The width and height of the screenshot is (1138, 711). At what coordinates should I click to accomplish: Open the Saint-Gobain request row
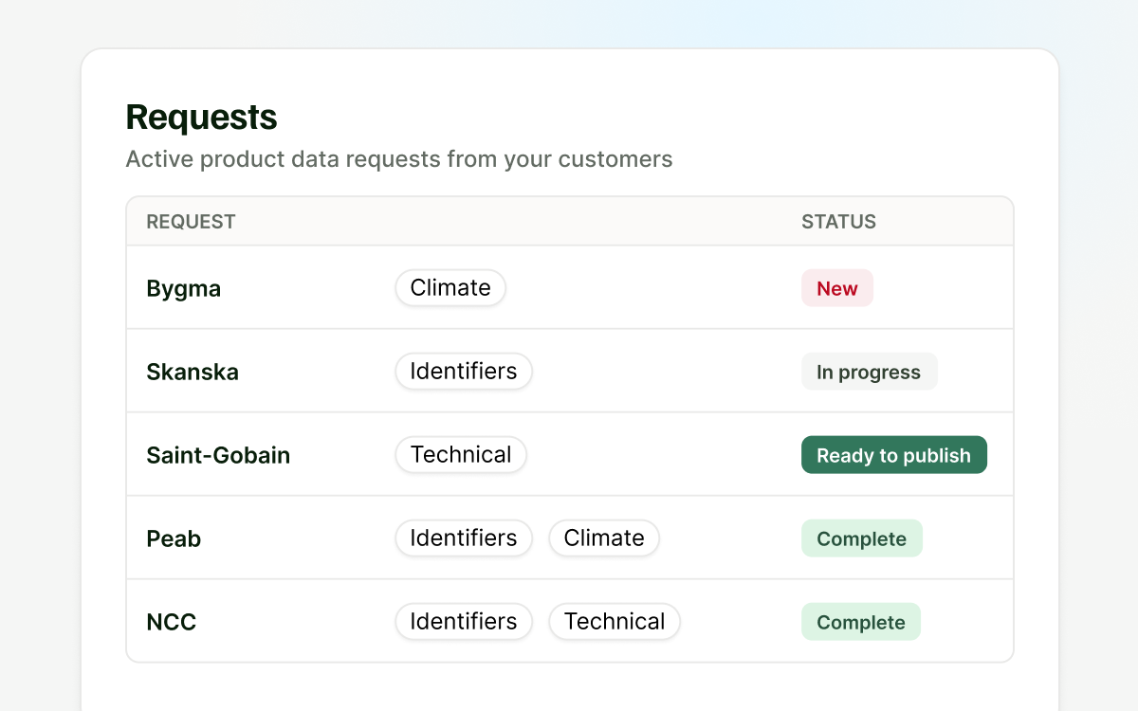(570, 454)
